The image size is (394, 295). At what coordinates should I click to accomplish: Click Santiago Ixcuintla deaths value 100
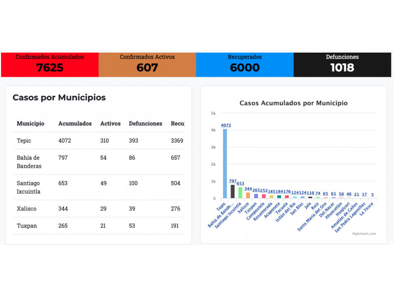point(133,183)
